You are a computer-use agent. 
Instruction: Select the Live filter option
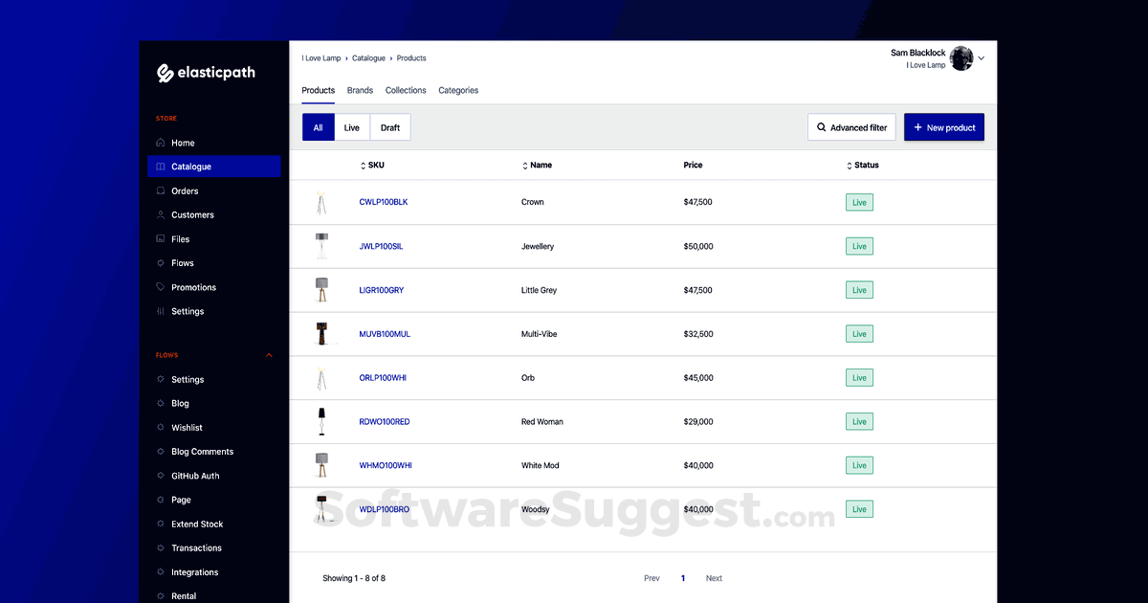(351, 126)
